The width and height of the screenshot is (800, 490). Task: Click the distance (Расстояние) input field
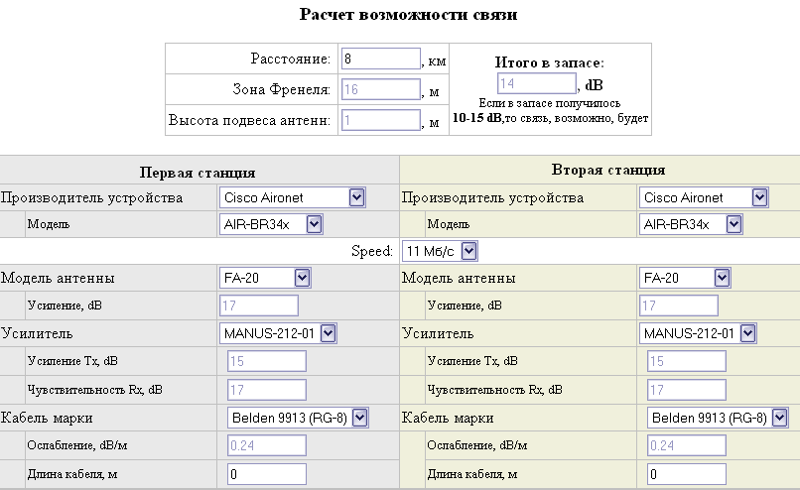(379, 60)
